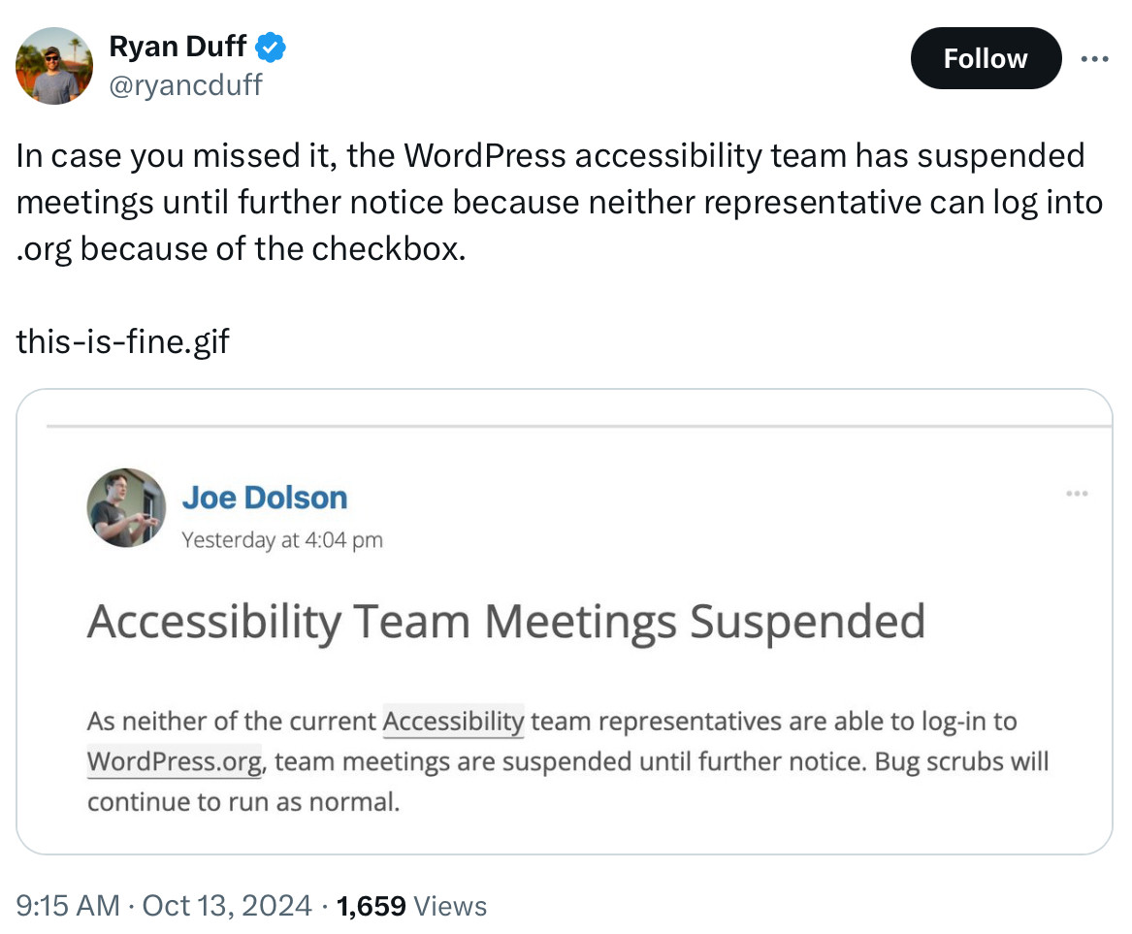1132x934 pixels.
Task: Open the Ryan Duff display name
Action: tap(178, 46)
